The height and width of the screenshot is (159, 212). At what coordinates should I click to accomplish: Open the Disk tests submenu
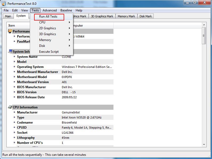coord(52,46)
